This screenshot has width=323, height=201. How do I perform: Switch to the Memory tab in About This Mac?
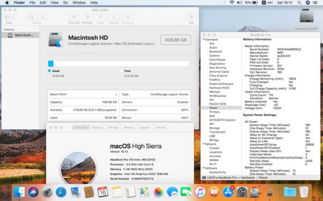tap(129, 127)
